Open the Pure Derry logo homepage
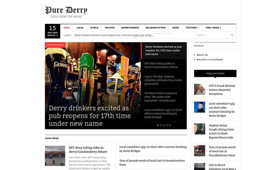Viewport: 256px width, 170px height. click(66, 10)
